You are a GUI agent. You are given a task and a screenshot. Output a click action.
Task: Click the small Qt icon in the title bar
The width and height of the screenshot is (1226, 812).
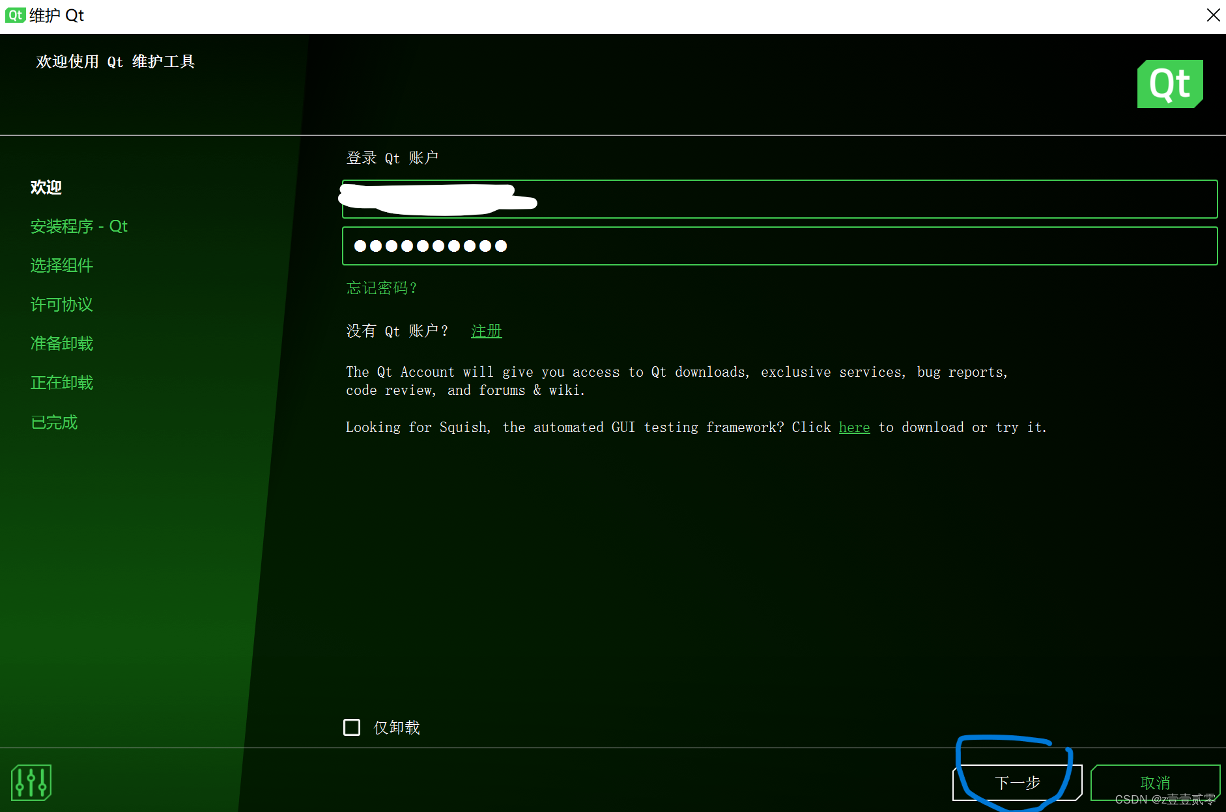(16, 15)
